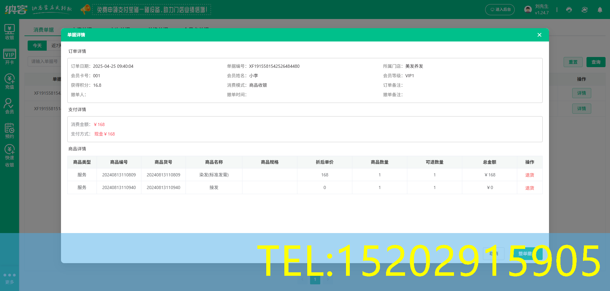Click the 刘先生 username text
The width and height of the screenshot is (610, 291).
click(x=542, y=6)
